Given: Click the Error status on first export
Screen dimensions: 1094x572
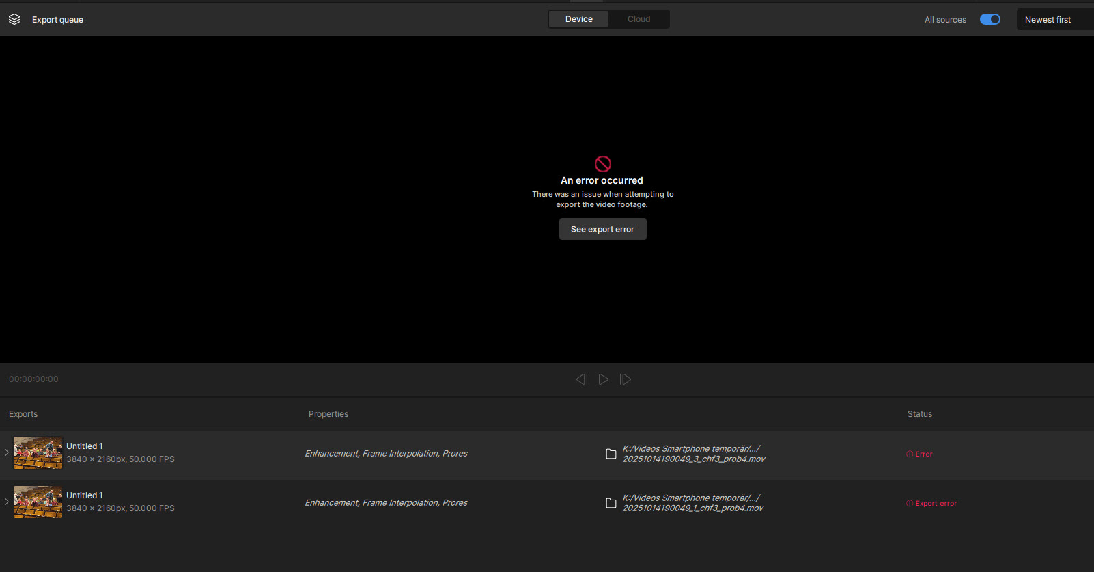Looking at the screenshot, I should 919,454.
